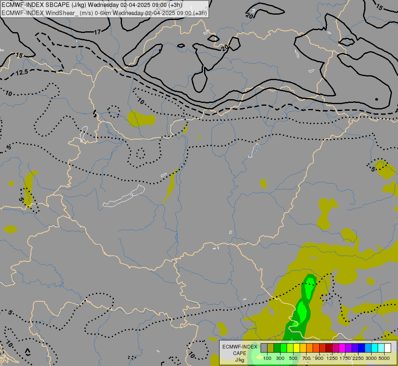Click the contour label 12.5
This screenshot has width=398, height=366.
click(22, 73)
